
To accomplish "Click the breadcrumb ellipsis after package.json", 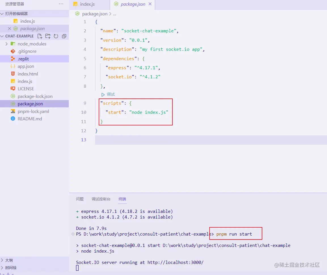I will pos(115,14).
